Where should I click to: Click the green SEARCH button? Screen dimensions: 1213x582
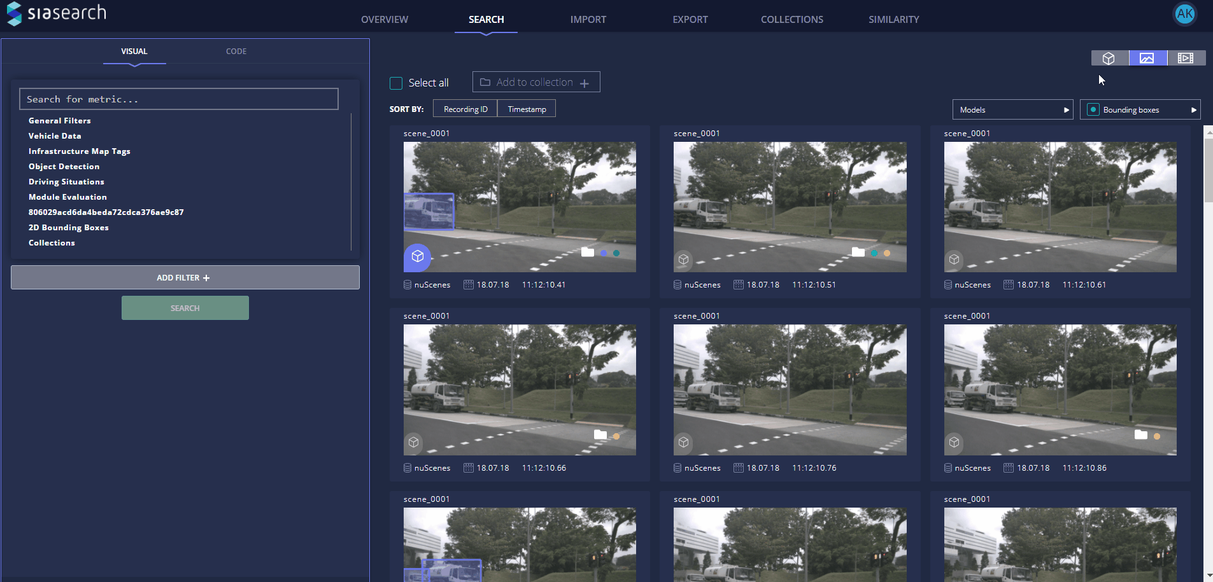point(185,308)
